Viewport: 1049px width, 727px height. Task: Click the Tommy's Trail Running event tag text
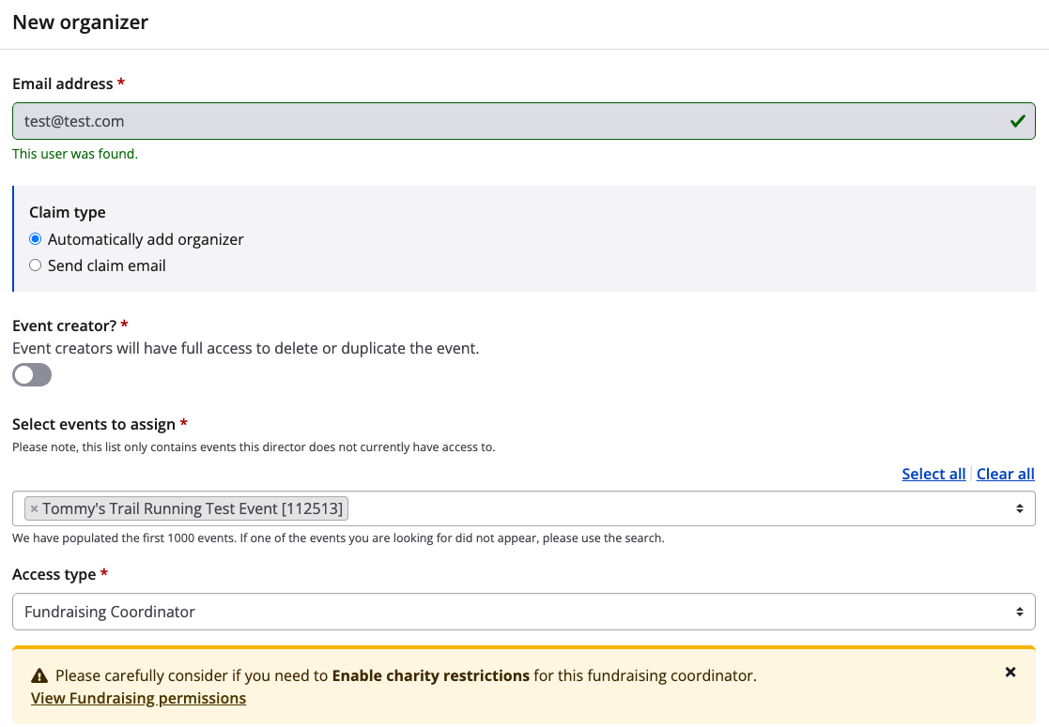point(193,508)
